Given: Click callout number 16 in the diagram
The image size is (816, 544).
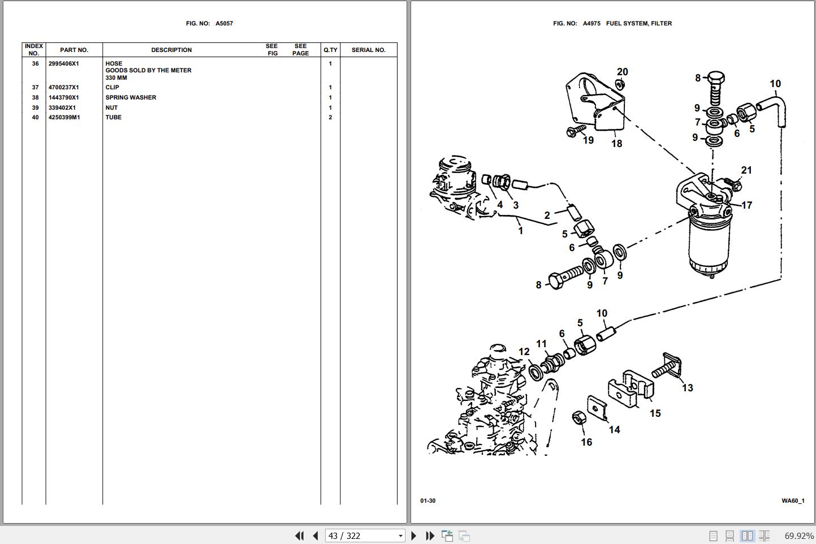Looking at the screenshot, I should (x=586, y=442).
